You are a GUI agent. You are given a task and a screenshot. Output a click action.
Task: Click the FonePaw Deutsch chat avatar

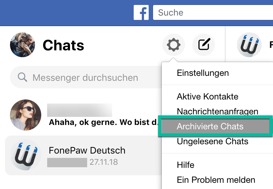click(26, 155)
